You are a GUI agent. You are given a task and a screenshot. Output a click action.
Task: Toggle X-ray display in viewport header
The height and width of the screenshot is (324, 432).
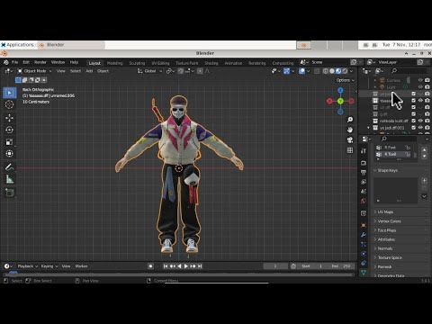[x=317, y=71]
